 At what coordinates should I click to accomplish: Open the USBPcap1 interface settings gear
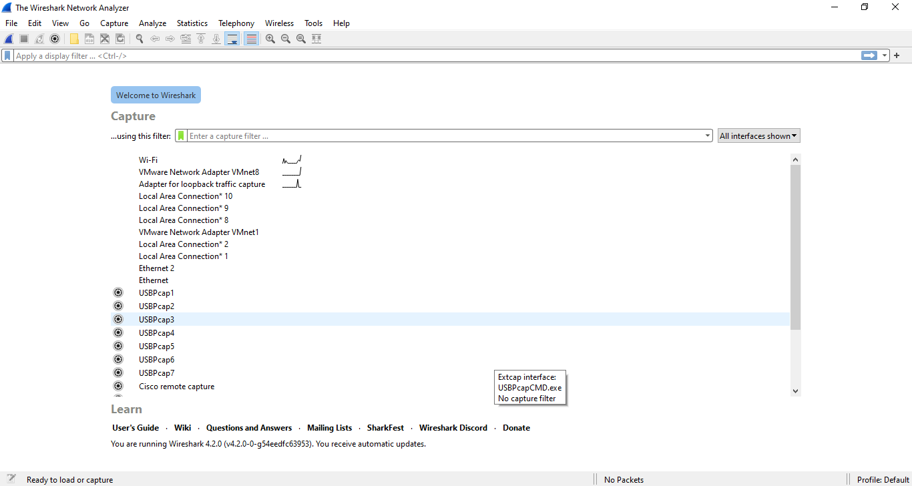click(x=118, y=292)
